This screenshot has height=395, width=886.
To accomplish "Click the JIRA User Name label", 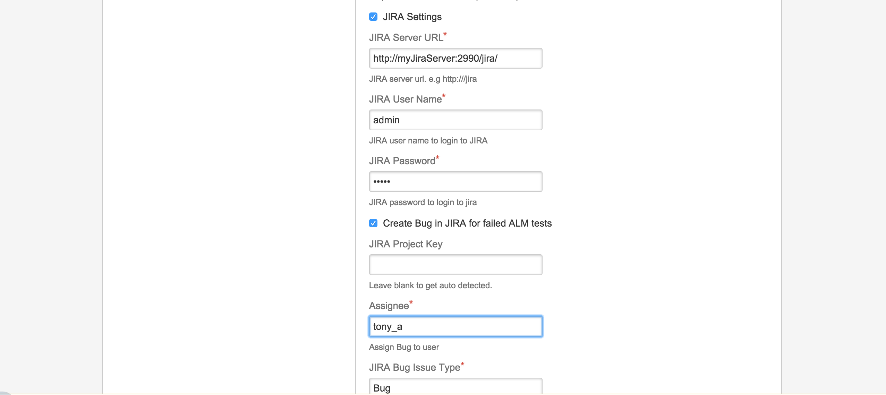I will coord(405,99).
